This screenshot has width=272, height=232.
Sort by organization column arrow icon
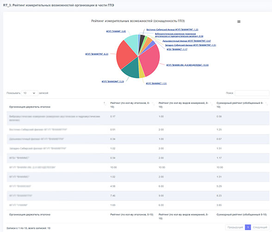[105, 104]
